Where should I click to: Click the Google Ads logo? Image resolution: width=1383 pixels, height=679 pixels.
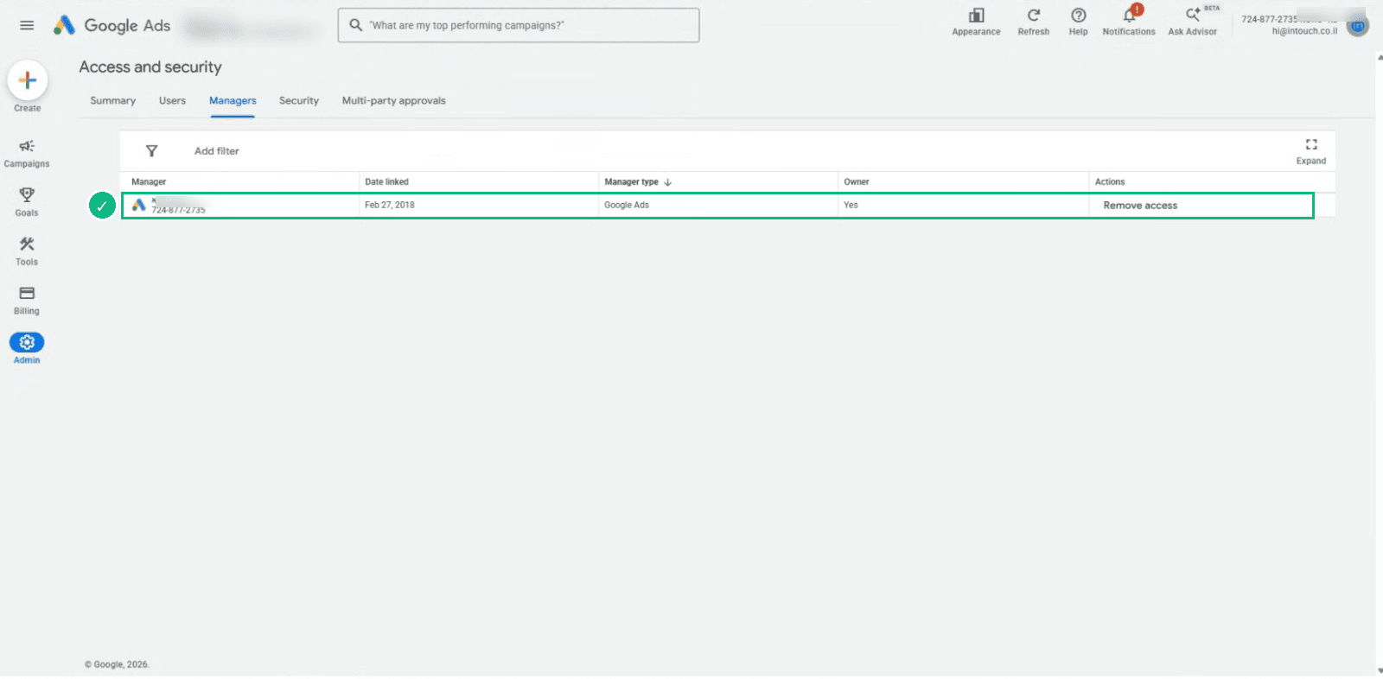[x=112, y=26]
